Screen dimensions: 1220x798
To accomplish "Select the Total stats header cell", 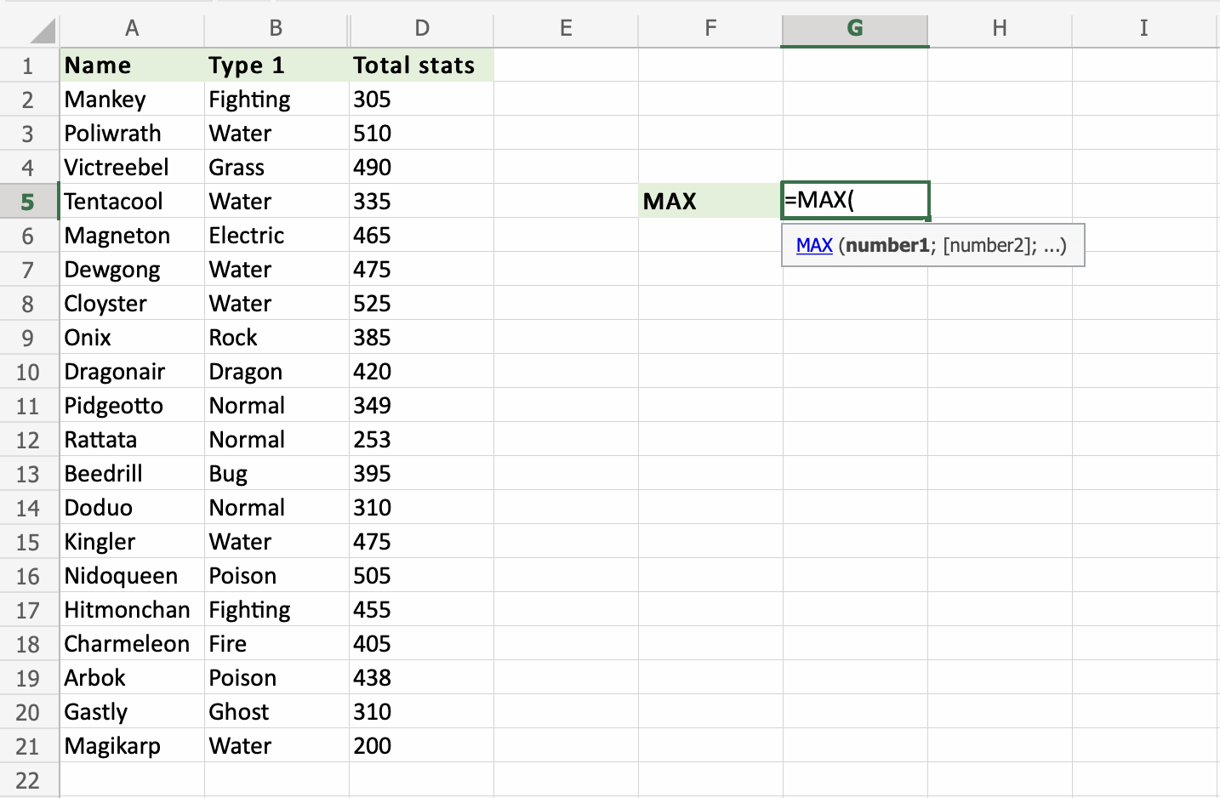I will pyautogui.click(x=421, y=66).
